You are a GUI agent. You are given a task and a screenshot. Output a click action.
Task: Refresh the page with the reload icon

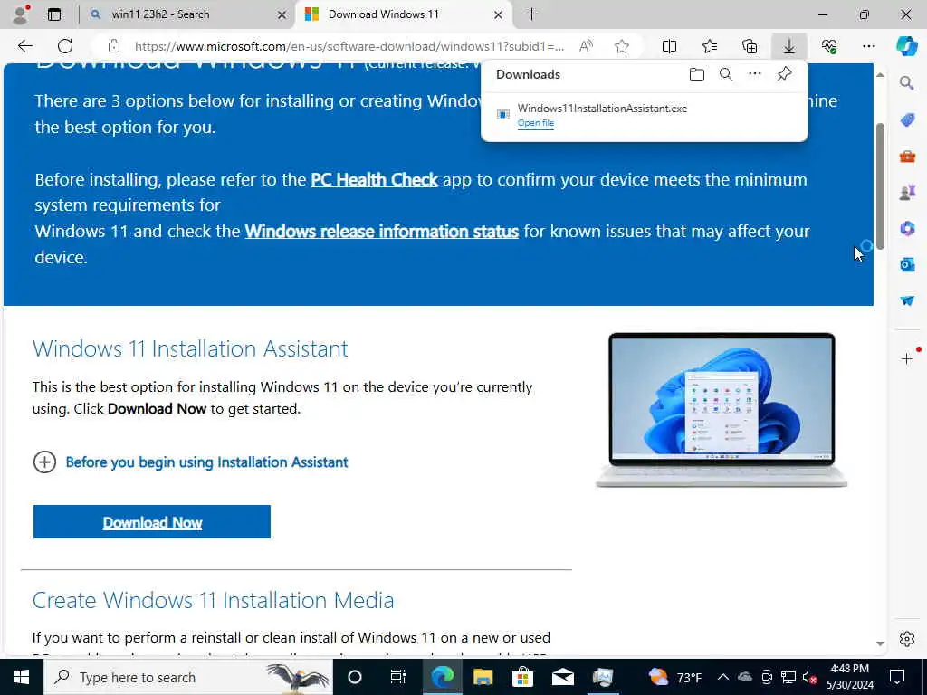[x=65, y=46]
